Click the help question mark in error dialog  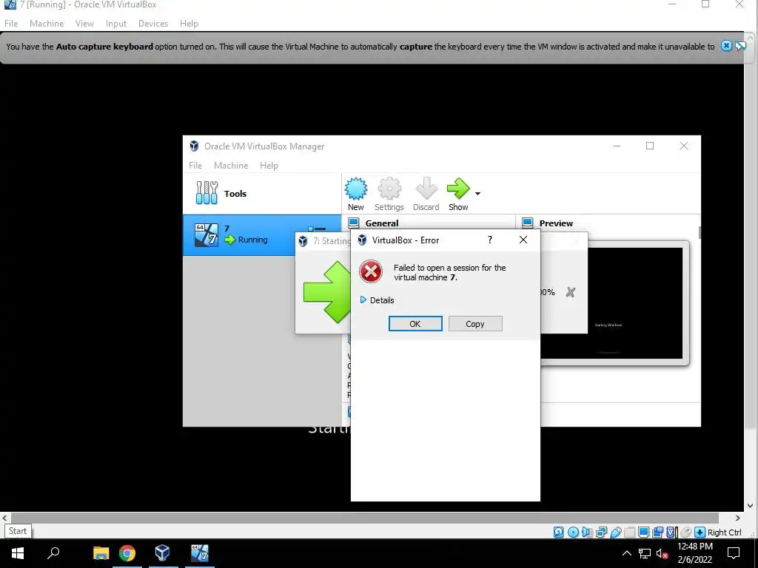tap(490, 240)
